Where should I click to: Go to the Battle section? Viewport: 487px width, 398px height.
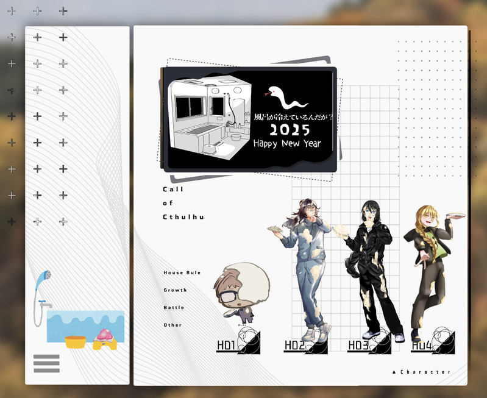click(x=174, y=307)
